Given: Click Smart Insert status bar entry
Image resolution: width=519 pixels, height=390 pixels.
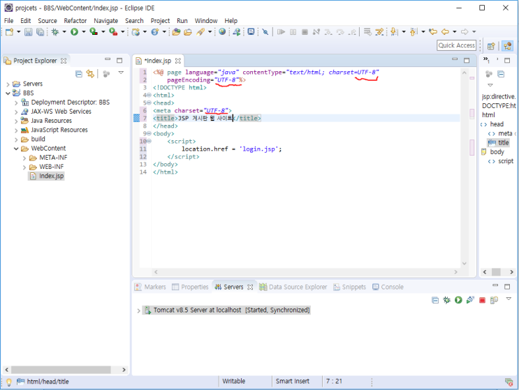Looking at the screenshot, I should pyautogui.click(x=293, y=381).
